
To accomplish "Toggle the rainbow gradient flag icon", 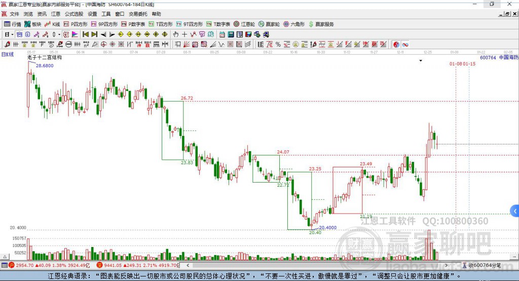I will pos(75,34).
